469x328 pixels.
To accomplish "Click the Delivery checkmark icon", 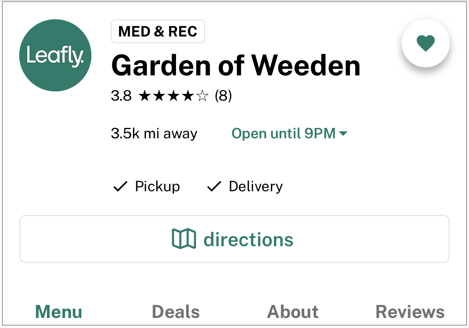I will (x=214, y=186).
